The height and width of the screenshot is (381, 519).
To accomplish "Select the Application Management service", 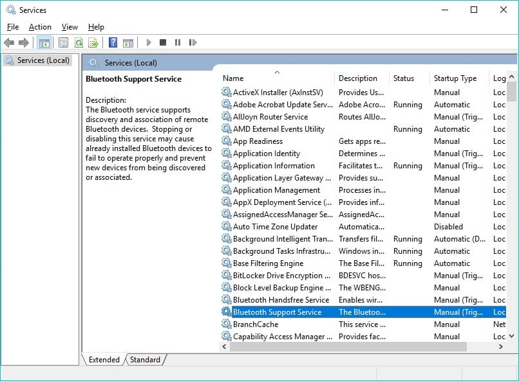I will point(363,190).
